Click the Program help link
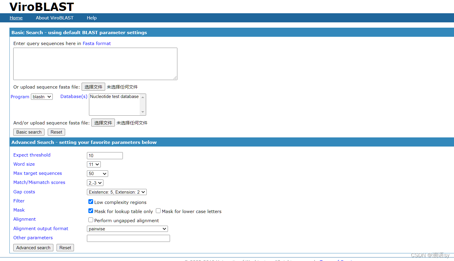Viewport: 454px width, 261px height. click(20, 97)
